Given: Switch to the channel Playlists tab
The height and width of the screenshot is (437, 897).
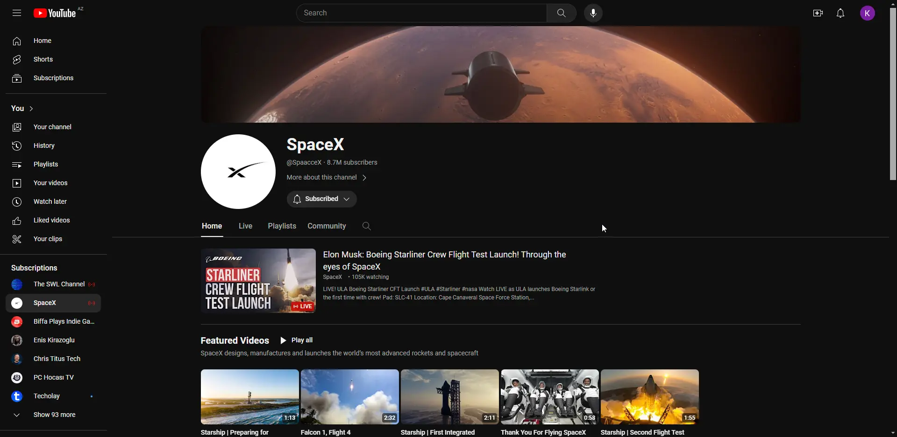Looking at the screenshot, I should pyautogui.click(x=282, y=226).
